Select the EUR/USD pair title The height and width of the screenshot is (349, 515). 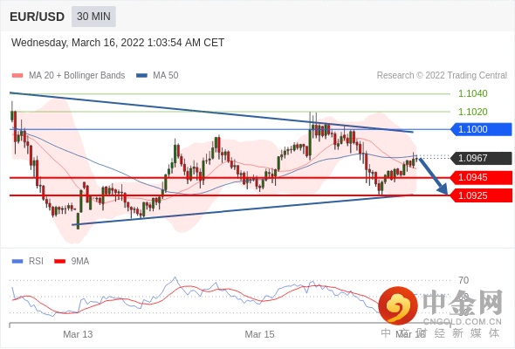pyautogui.click(x=38, y=17)
